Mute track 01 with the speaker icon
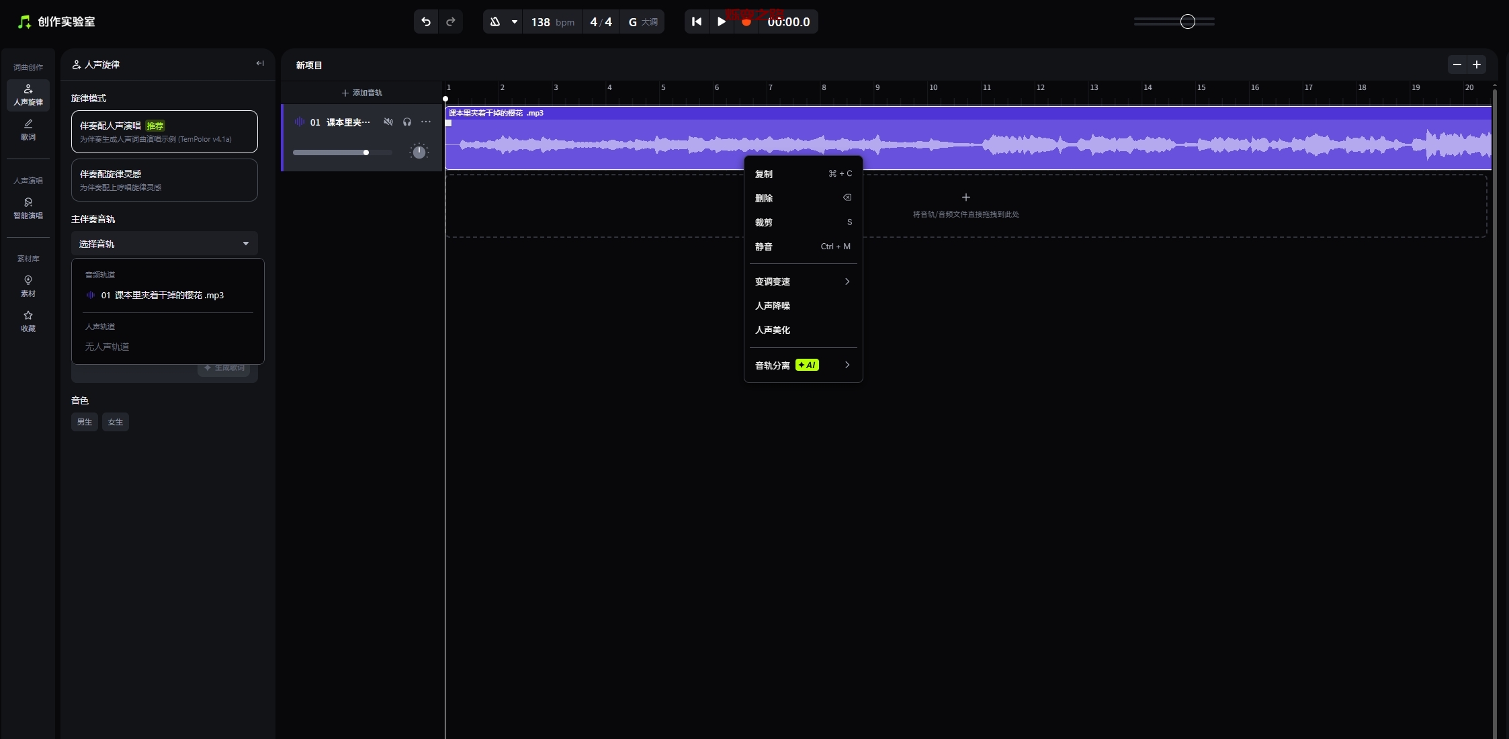1509x739 pixels. [x=388, y=122]
